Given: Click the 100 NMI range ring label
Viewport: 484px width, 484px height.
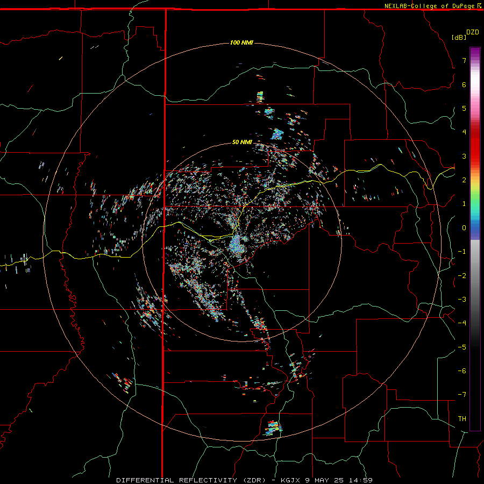Looking at the screenshot, I should [x=241, y=42].
